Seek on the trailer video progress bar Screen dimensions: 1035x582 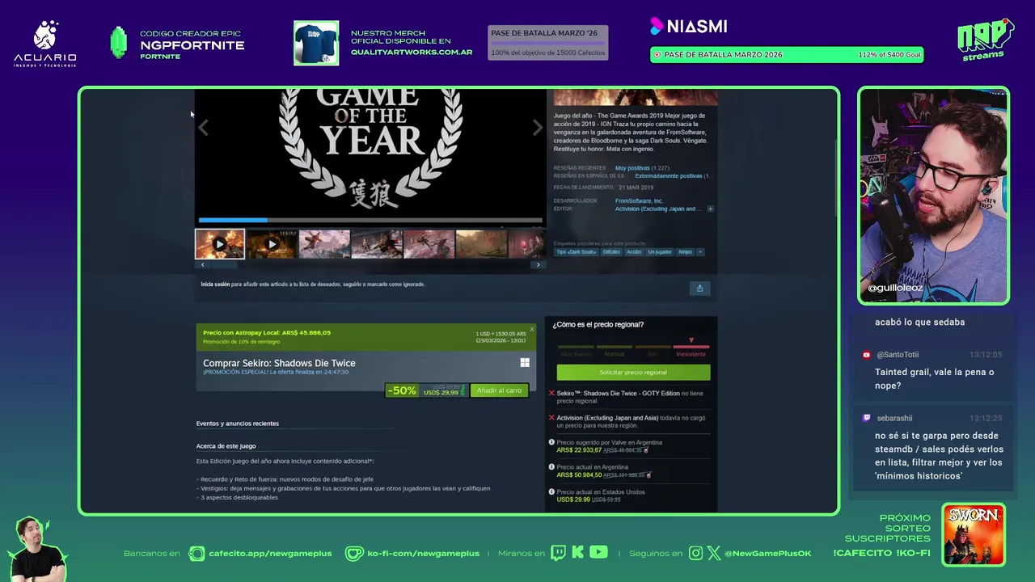370,220
